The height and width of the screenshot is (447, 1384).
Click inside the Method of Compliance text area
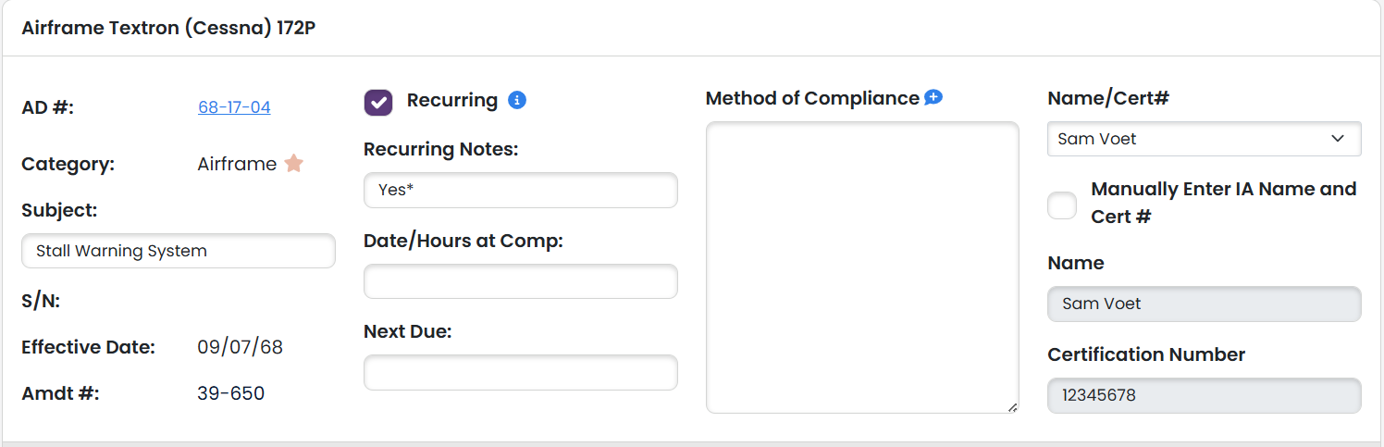click(862, 267)
